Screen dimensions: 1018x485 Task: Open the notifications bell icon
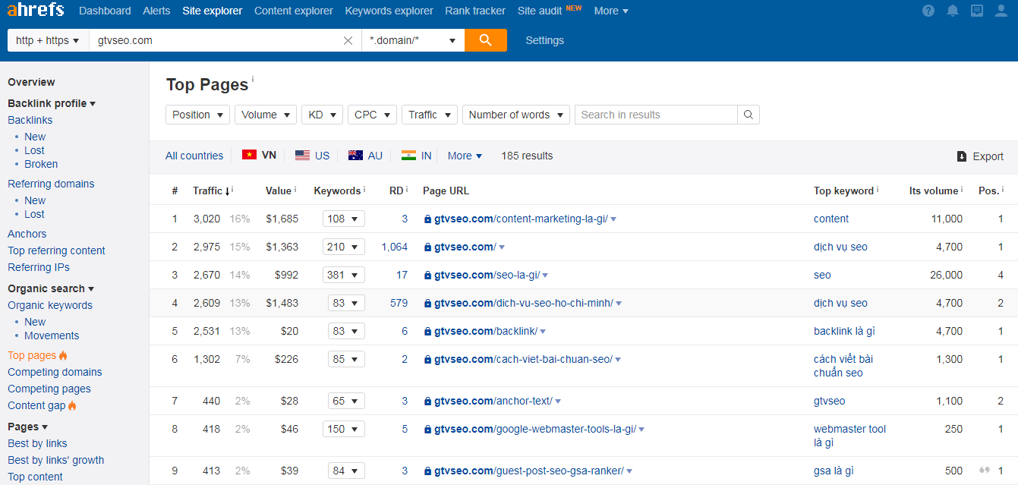(x=953, y=11)
